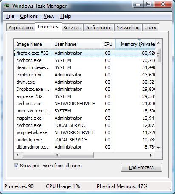Go to the Networking tab

pos(128,28)
